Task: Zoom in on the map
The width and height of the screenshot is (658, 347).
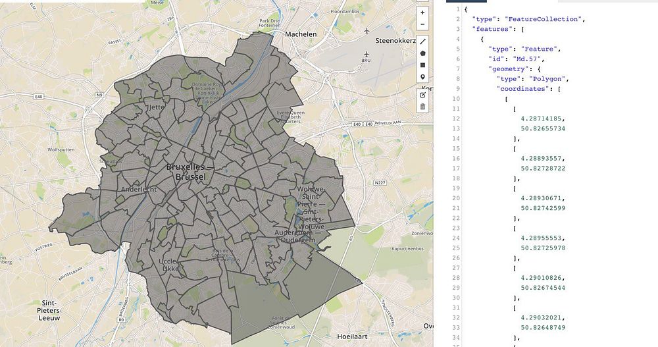Action: click(x=422, y=13)
